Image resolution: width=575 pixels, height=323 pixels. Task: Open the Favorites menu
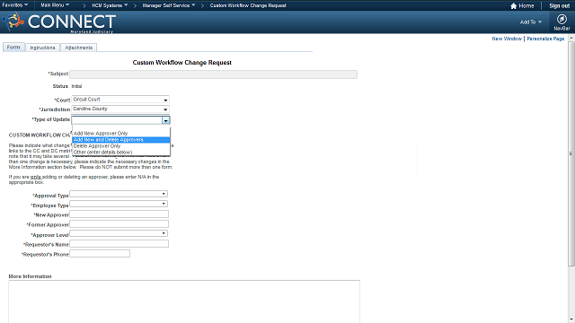(x=14, y=5)
